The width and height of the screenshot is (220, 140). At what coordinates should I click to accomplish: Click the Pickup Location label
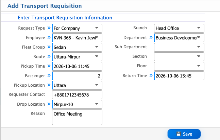coord(29,85)
